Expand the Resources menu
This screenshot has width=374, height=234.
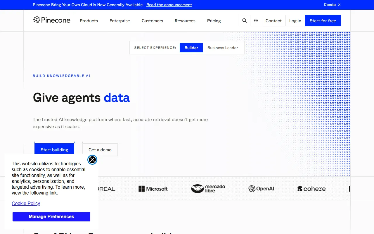pos(185,21)
